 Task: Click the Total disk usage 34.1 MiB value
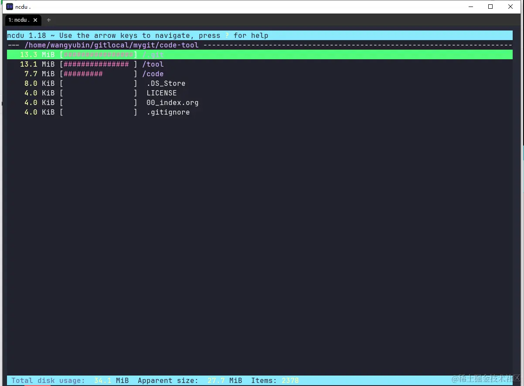[x=112, y=380]
